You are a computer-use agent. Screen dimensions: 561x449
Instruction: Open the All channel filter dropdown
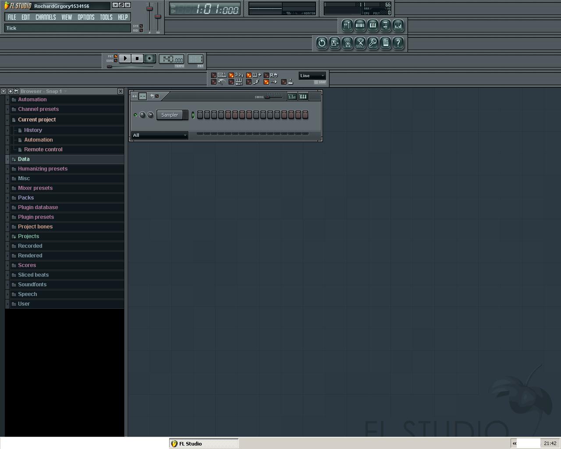pos(160,135)
